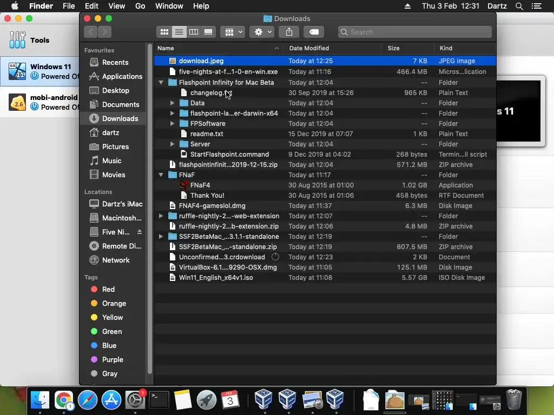Select the VirtualBox OSX dmg file
The width and height of the screenshot is (554, 415).
[325, 267]
